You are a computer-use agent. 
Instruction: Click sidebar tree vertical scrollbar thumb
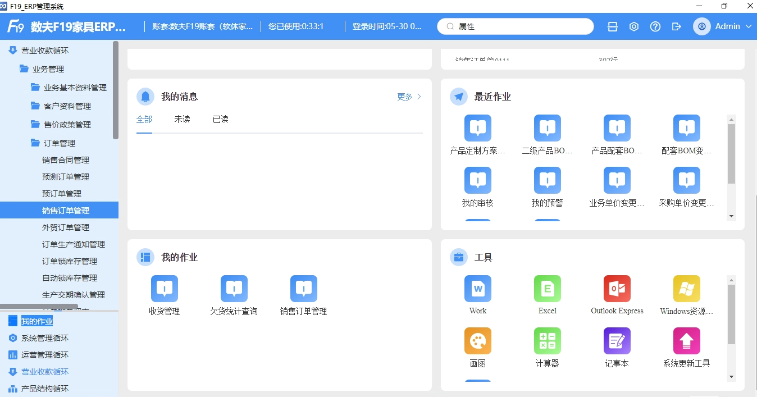pos(116,90)
